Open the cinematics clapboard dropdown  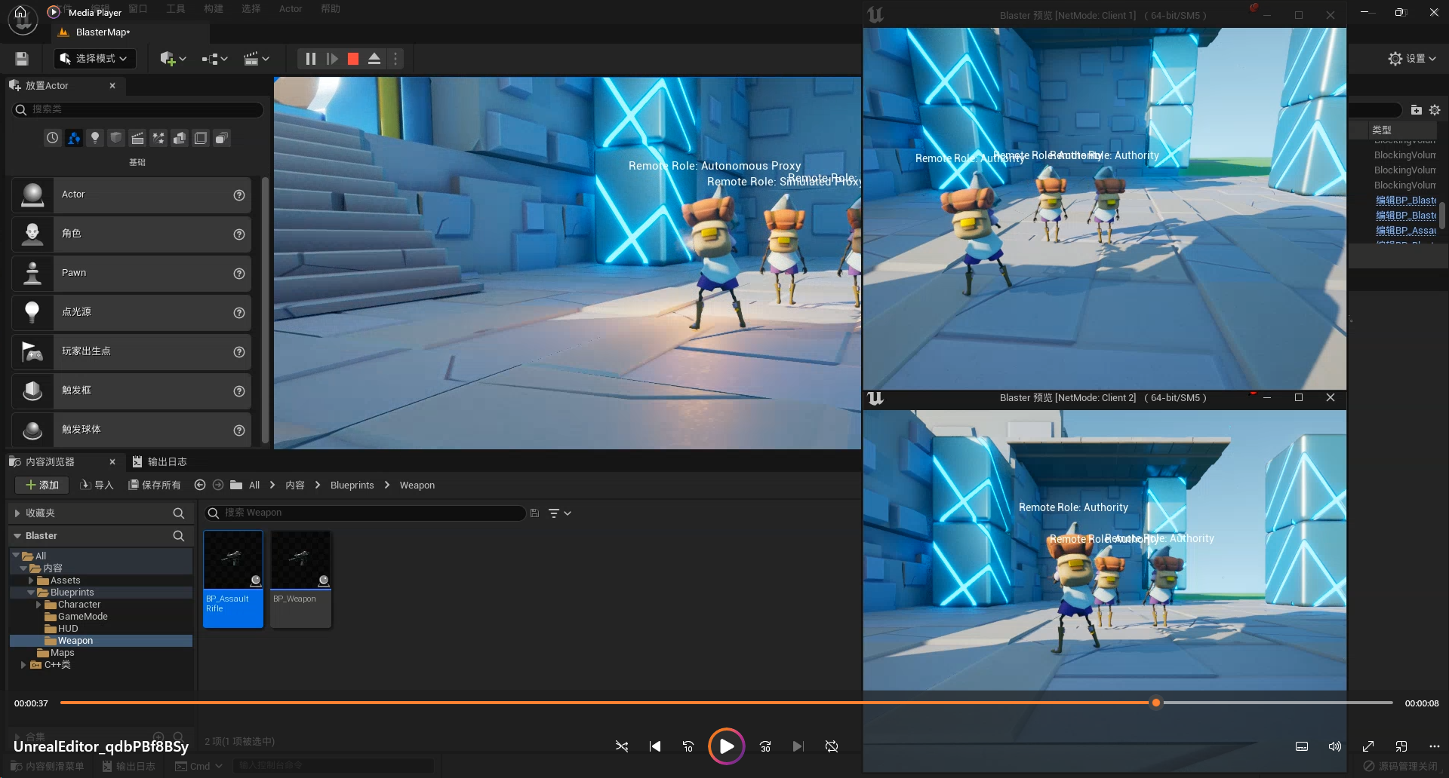pyautogui.click(x=257, y=59)
